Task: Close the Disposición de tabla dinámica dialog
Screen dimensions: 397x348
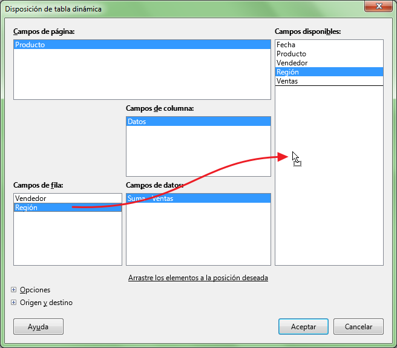Action: [378, 8]
